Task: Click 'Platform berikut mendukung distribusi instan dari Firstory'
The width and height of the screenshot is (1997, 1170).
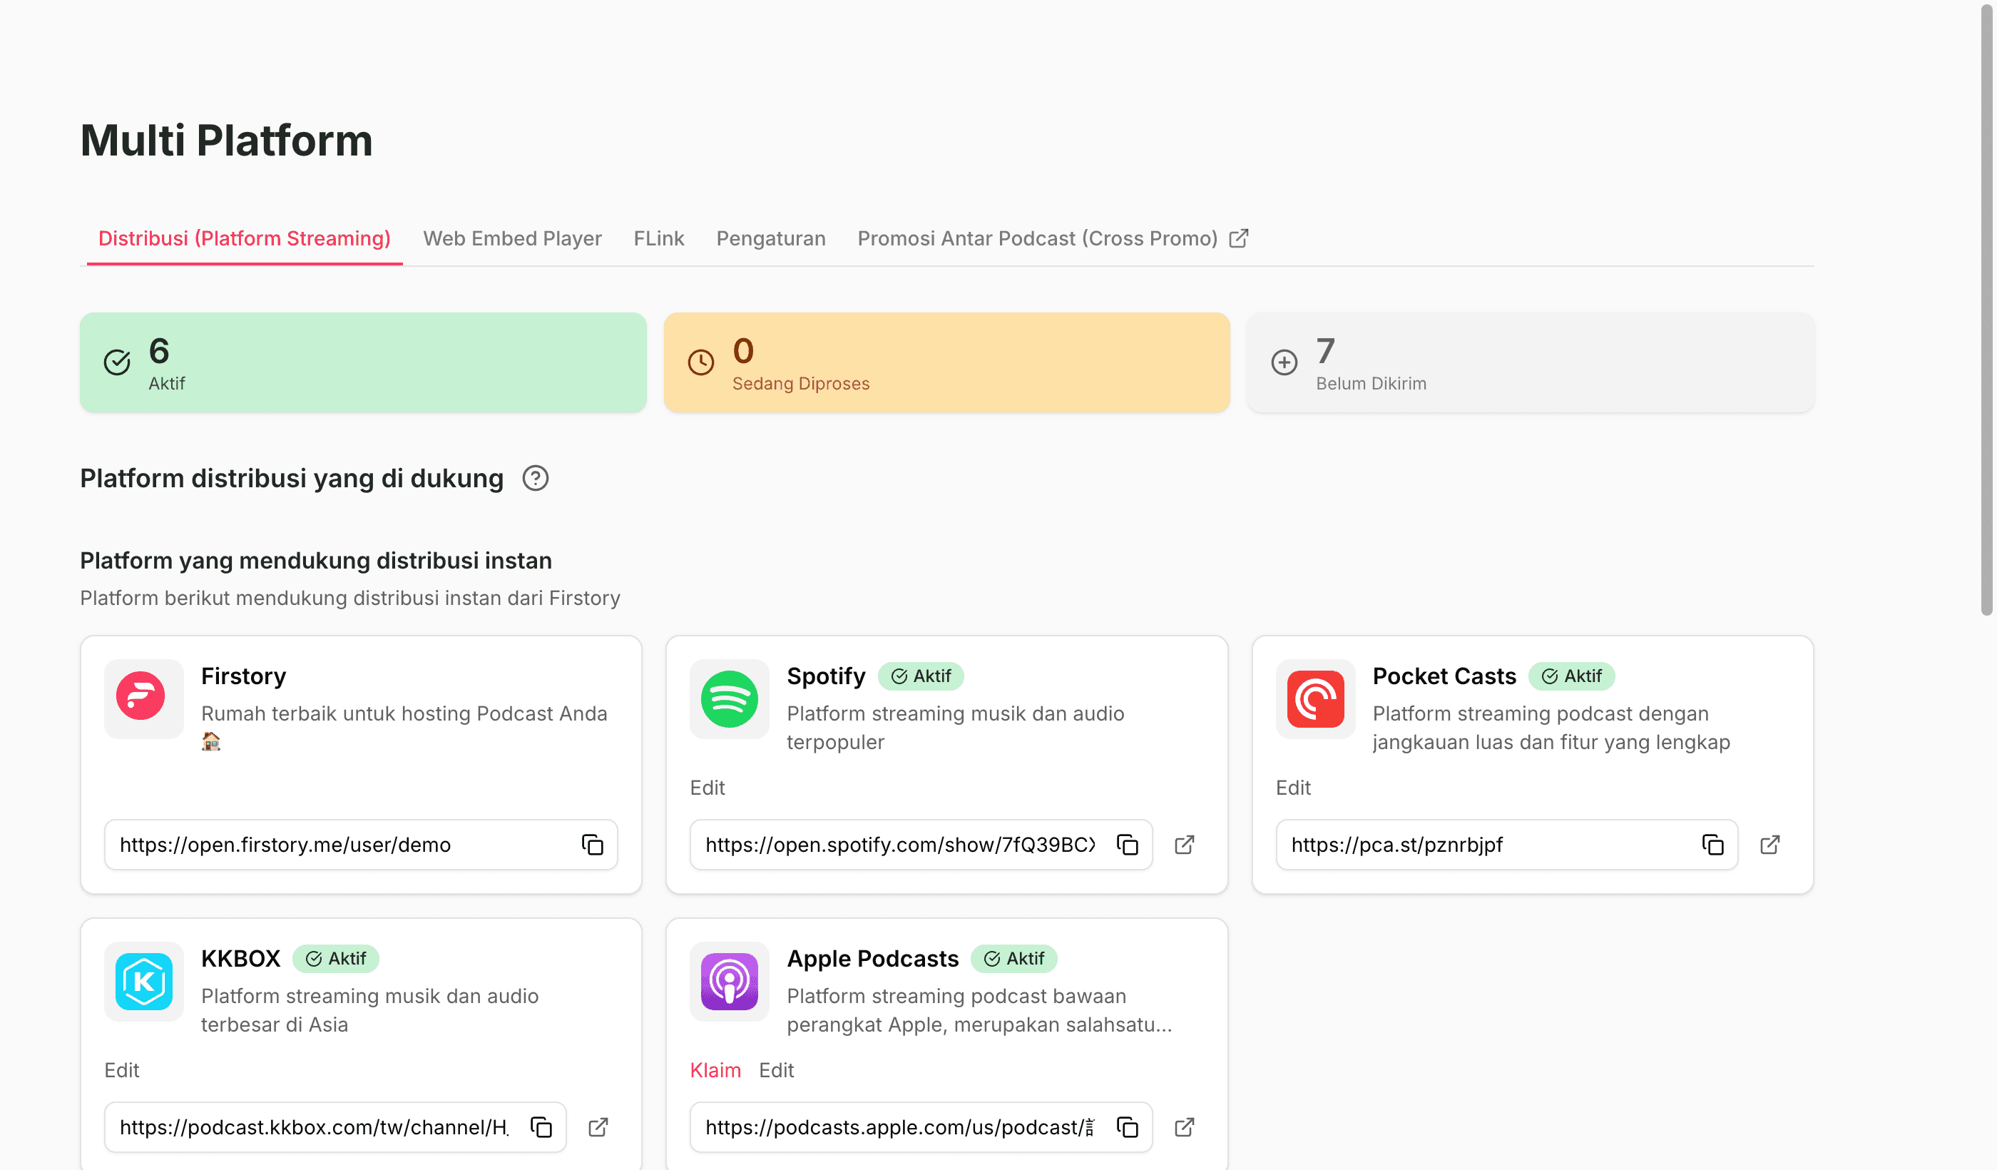Action: (x=350, y=598)
